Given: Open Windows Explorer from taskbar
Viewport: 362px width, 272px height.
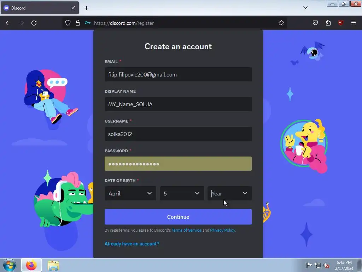Looking at the screenshot, I should pyautogui.click(x=53, y=265).
